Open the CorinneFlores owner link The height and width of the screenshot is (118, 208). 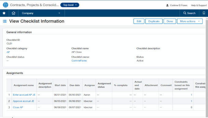(79, 61)
